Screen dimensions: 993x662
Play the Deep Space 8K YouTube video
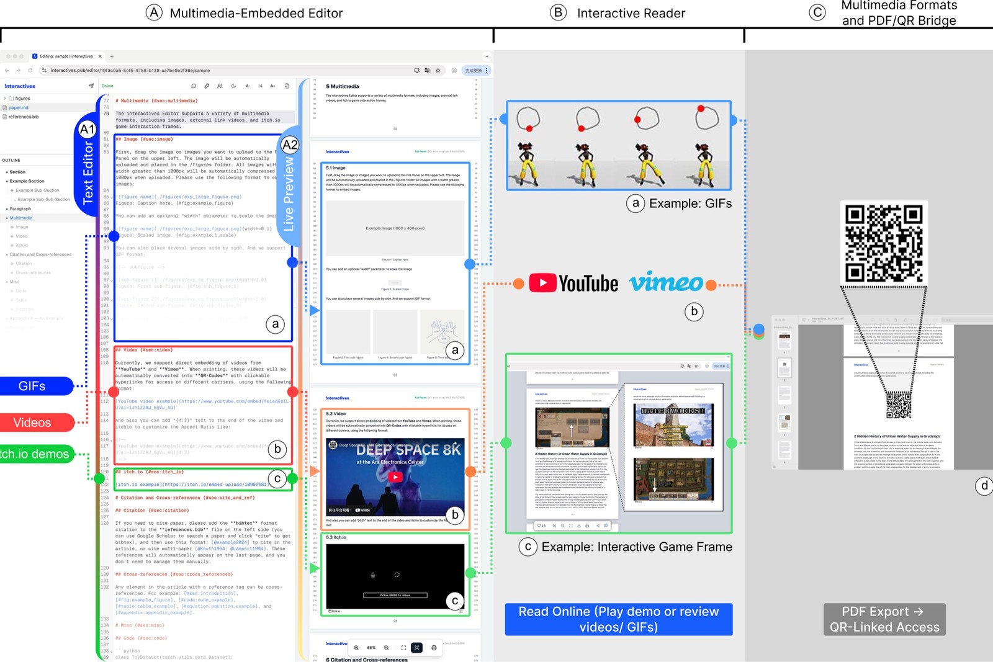pyautogui.click(x=395, y=477)
